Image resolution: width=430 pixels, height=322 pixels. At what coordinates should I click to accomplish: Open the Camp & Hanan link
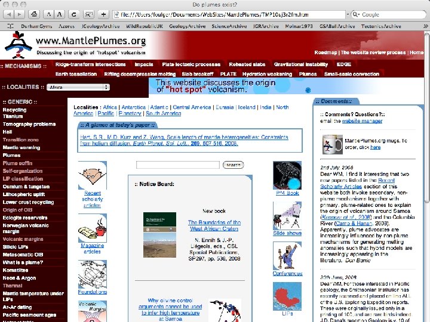[x=354, y=224]
